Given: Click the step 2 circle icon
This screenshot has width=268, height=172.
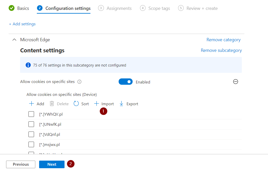Looking at the screenshot, I should pos(40,8).
